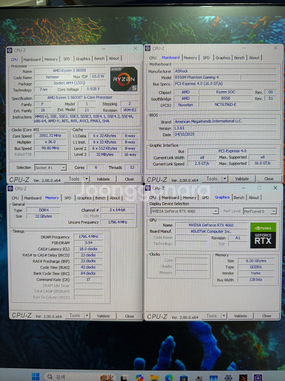Select Graphics tab in the Memory window
The height and width of the screenshot is (381, 285).
click(x=84, y=198)
